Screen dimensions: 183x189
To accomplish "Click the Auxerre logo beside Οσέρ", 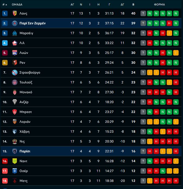I will coord(15,171).
